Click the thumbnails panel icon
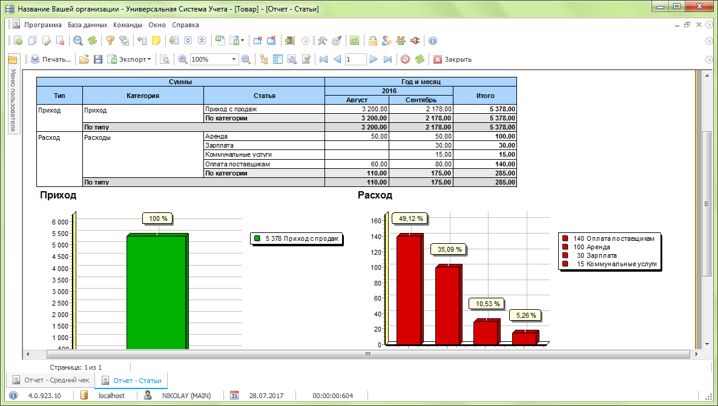The width and height of the screenshot is (718, 406). 278,59
